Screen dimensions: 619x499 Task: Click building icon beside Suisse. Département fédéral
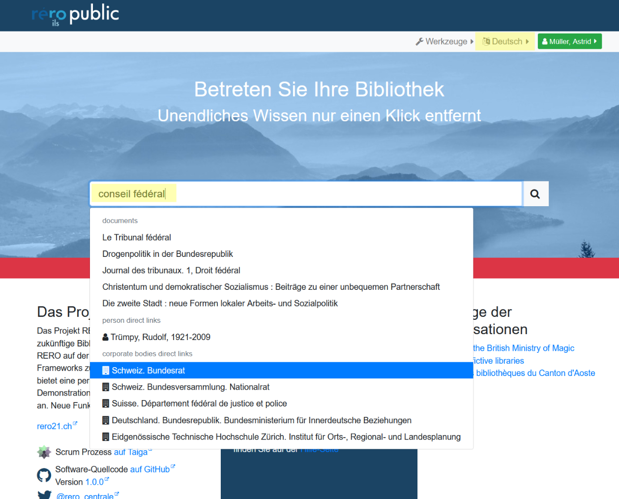(x=106, y=404)
